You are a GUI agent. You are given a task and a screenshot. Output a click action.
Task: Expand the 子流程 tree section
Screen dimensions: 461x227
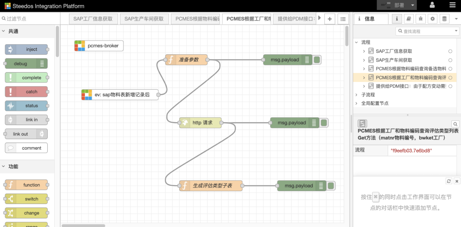point(356,95)
